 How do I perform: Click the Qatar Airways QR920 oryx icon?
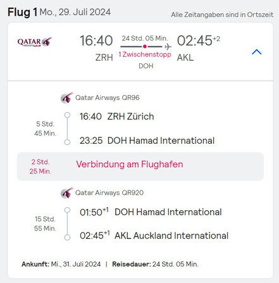click(67, 192)
